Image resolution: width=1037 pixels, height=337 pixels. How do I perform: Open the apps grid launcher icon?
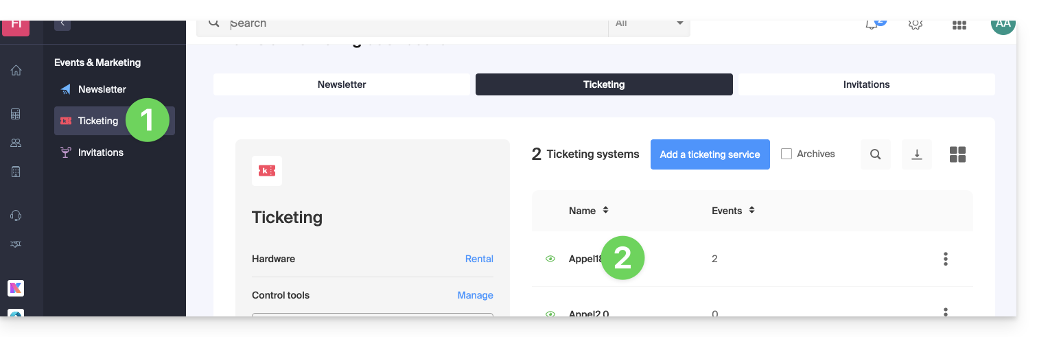click(x=959, y=25)
